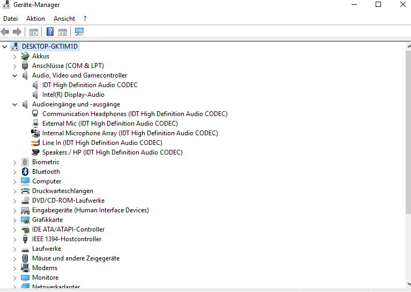
Task: Open Help via the blue question mark icon
Action: point(50,32)
